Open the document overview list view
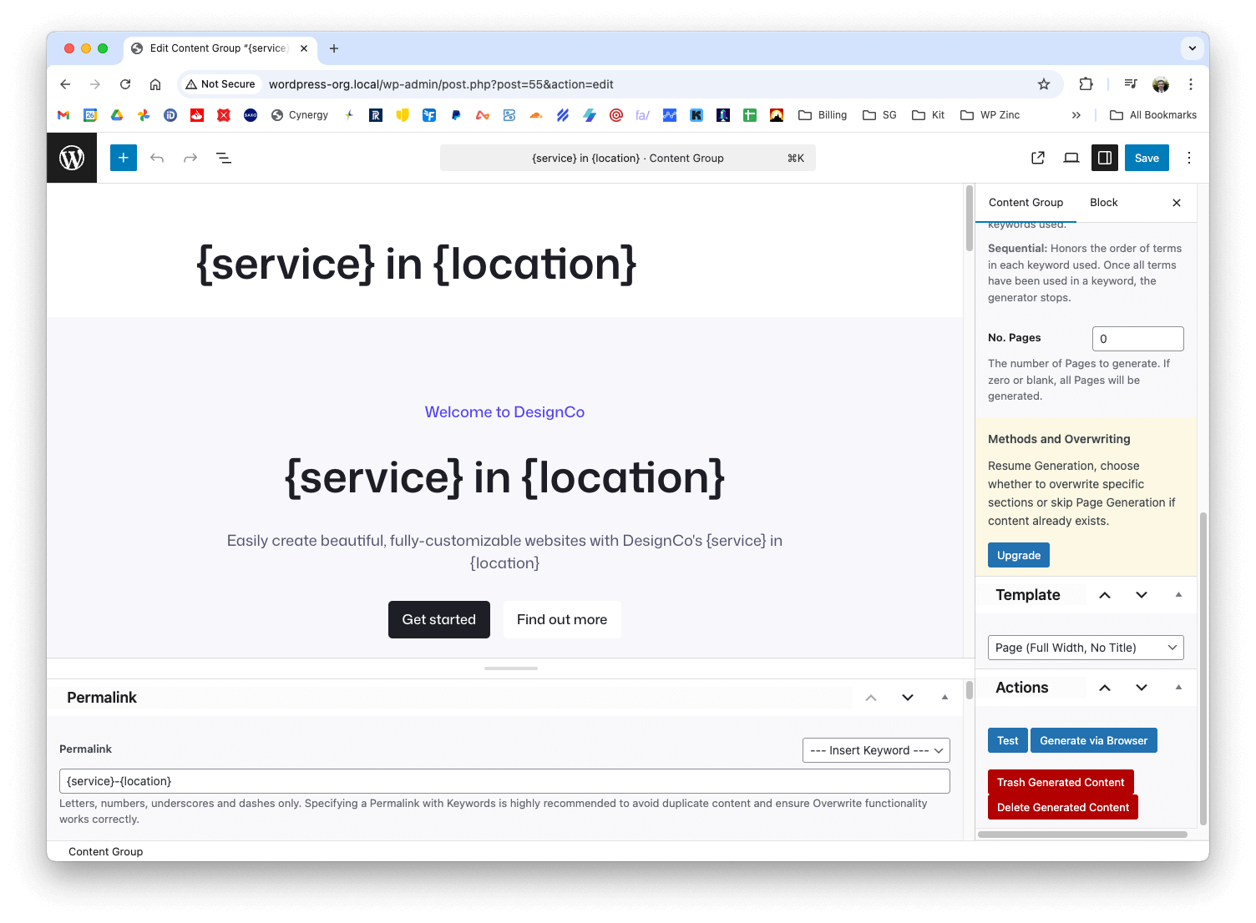The image size is (1256, 923). tap(224, 158)
